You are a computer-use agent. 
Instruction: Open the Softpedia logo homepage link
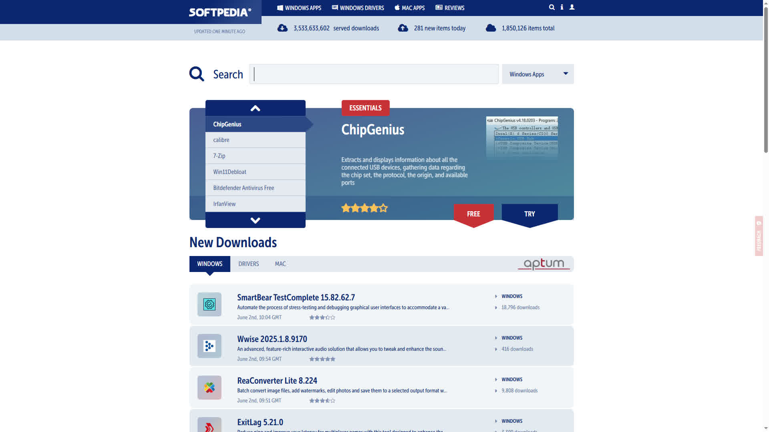click(220, 12)
